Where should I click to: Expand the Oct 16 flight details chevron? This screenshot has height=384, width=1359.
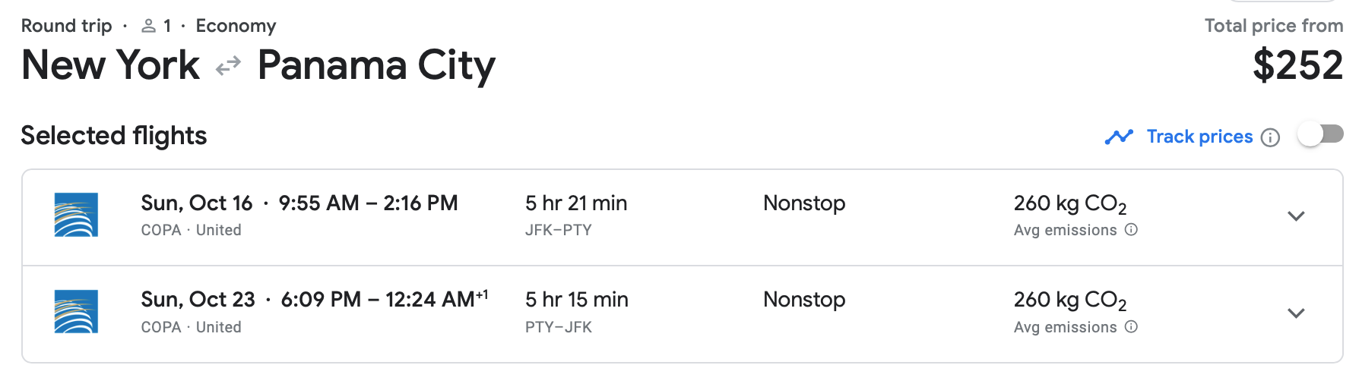coord(1296,216)
